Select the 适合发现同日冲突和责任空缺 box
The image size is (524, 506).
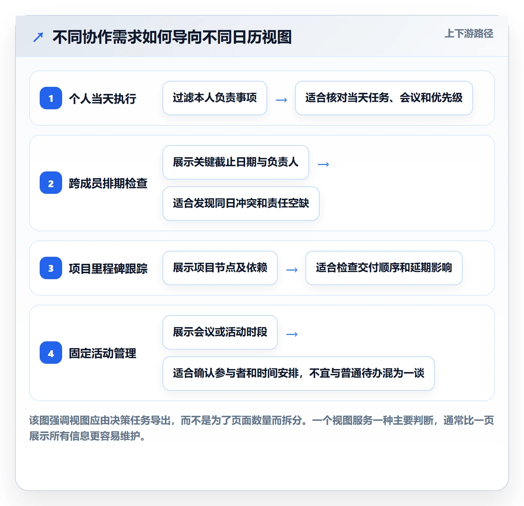tap(241, 204)
